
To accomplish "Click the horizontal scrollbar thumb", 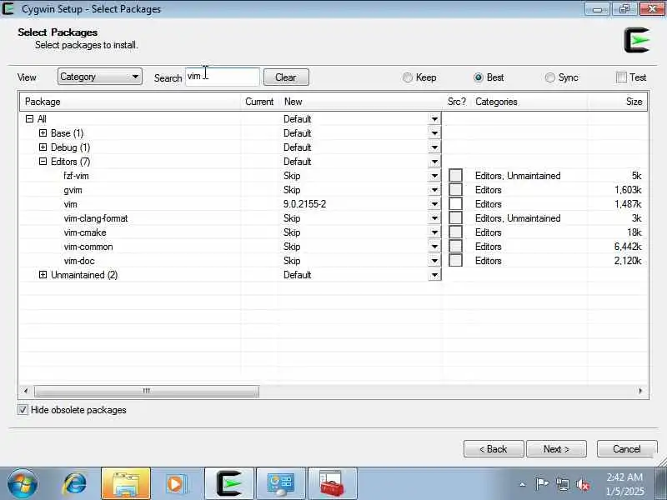I will (147, 391).
